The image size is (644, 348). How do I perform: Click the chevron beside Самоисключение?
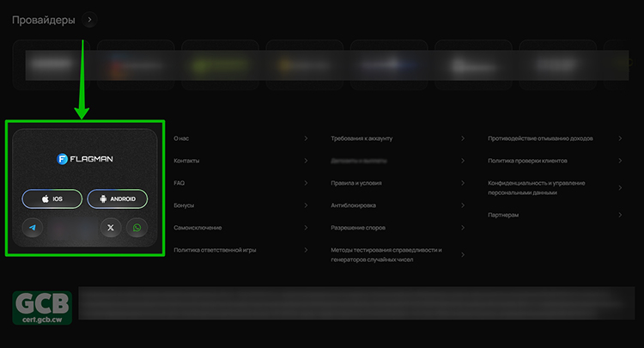[307, 228]
